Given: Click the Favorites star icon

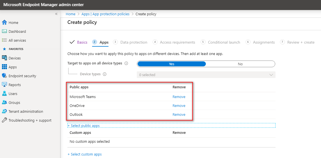Looking at the screenshot, I should pos(4,49).
